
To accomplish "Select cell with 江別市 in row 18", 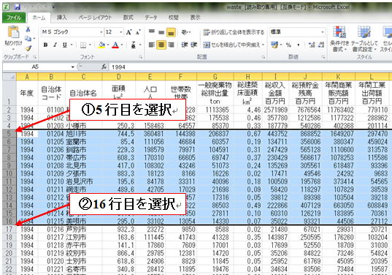I will (x=84, y=237).
